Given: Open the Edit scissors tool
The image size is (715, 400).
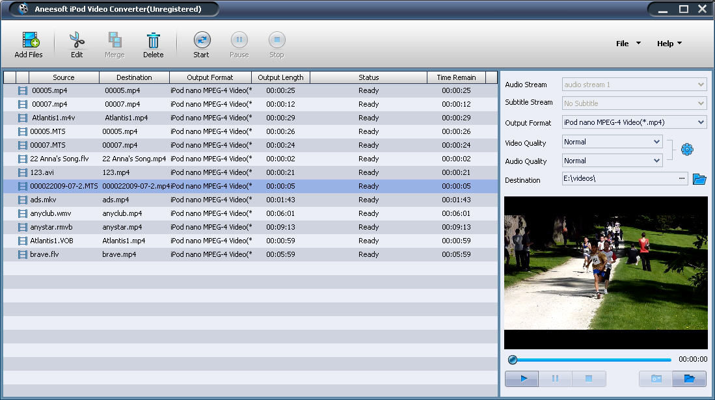Looking at the screenshot, I should 77,44.
